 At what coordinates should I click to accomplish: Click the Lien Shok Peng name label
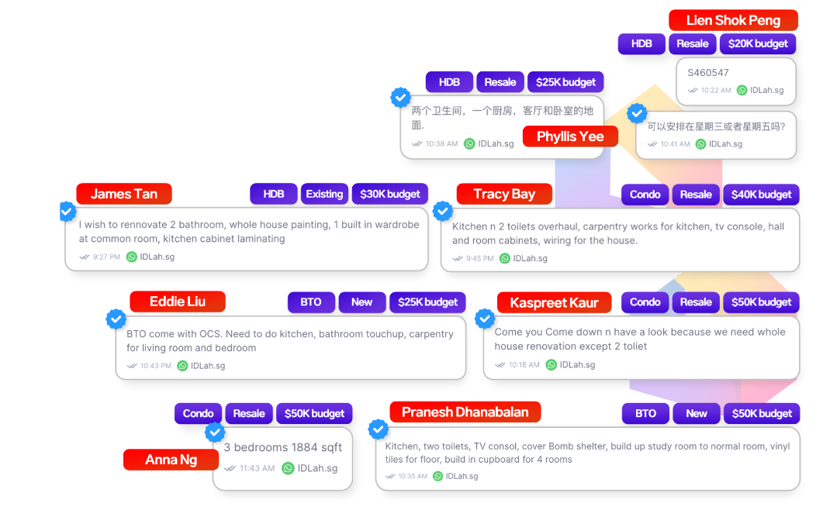(x=733, y=20)
